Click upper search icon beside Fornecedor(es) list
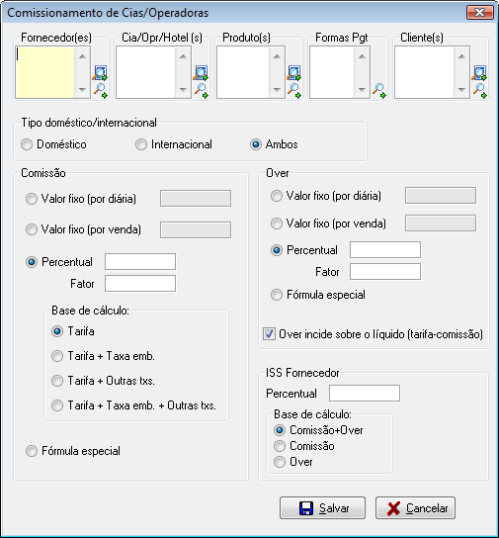 pyautogui.click(x=100, y=73)
